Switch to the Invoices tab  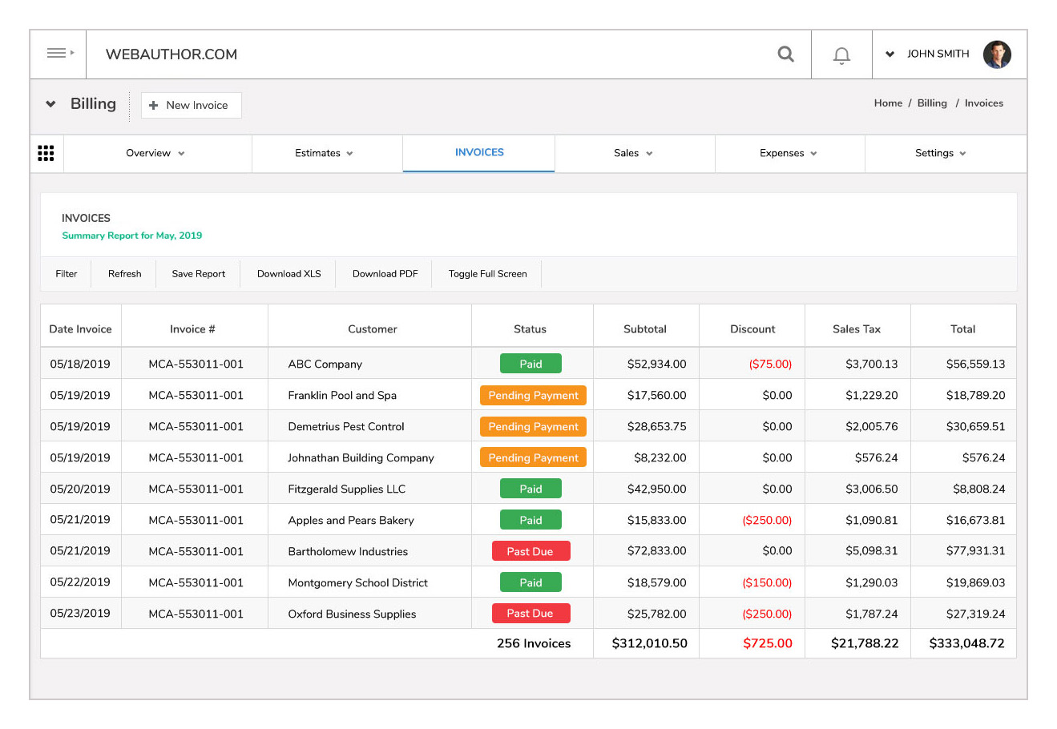[479, 152]
